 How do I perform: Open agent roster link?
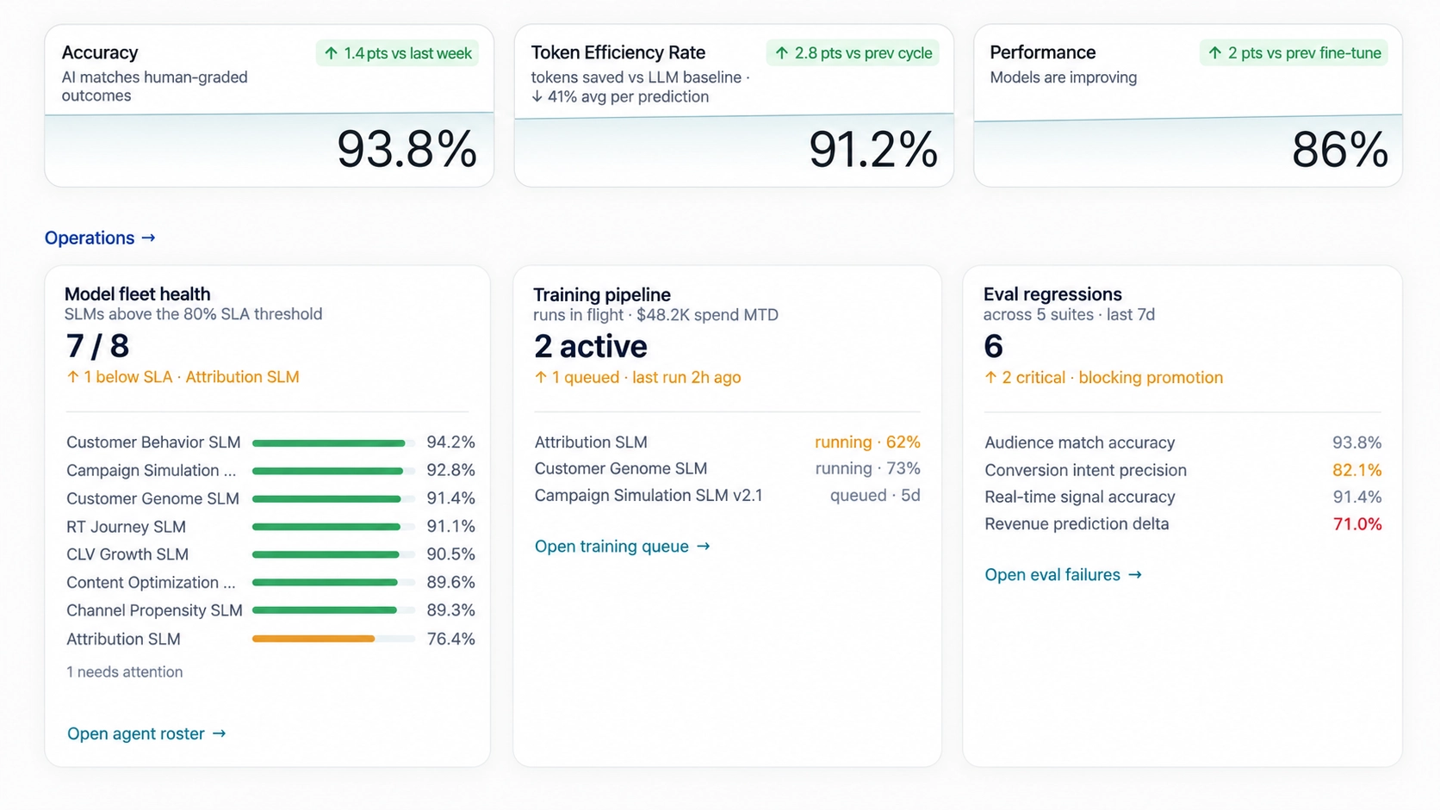click(146, 733)
